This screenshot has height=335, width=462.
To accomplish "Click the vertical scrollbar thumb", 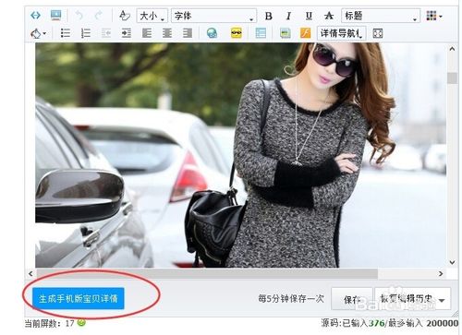I will 452,78.
